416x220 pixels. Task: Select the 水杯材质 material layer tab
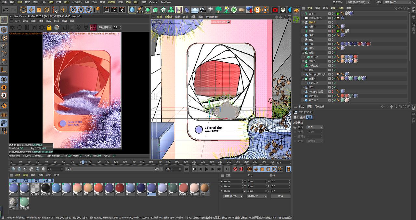(x=48, y=180)
